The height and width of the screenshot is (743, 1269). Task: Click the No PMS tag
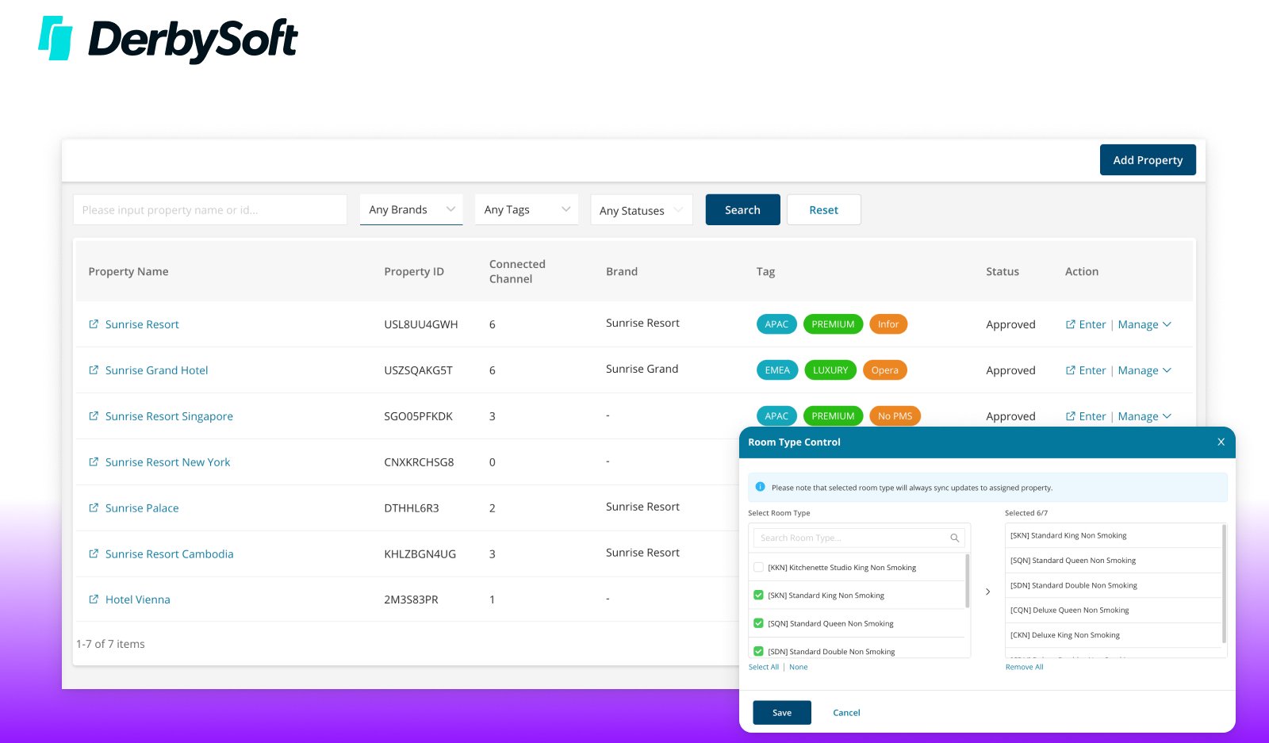[895, 416]
